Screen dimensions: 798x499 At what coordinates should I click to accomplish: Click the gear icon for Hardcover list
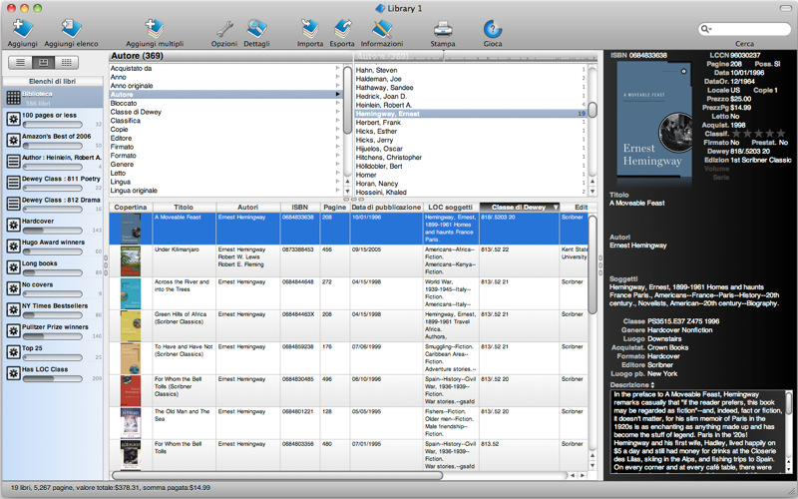point(13,226)
